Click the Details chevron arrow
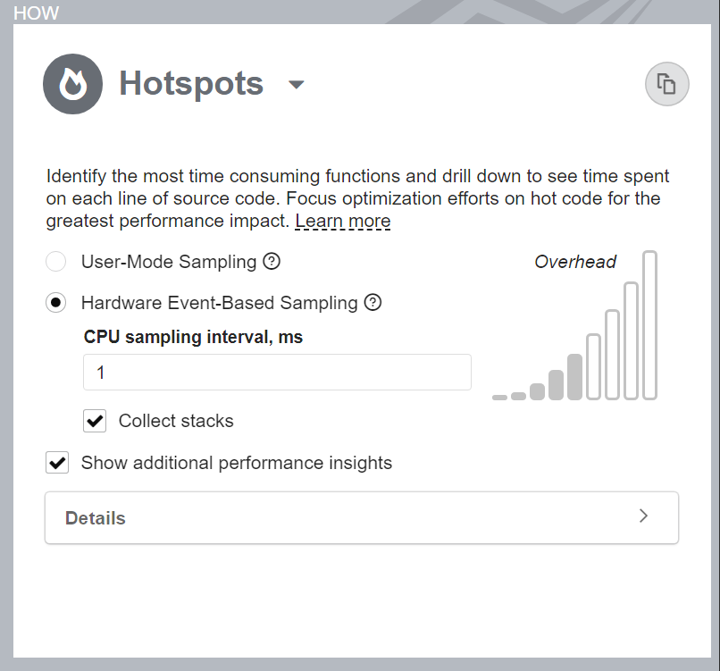The width and height of the screenshot is (720, 671). tap(643, 516)
